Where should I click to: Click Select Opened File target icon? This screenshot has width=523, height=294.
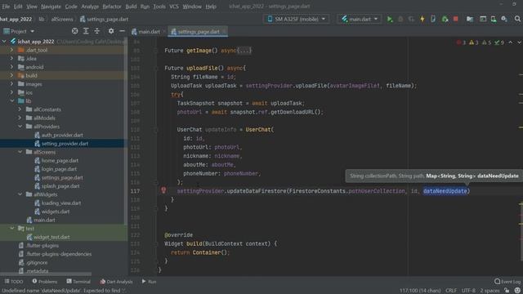[74, 31]
